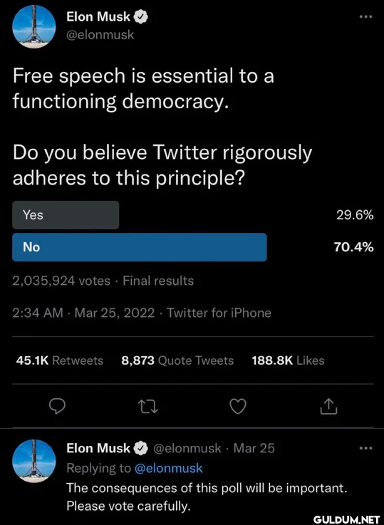384x525 pixels.
Task: Click the retweet arrows icon
Action: click(148, 407)
